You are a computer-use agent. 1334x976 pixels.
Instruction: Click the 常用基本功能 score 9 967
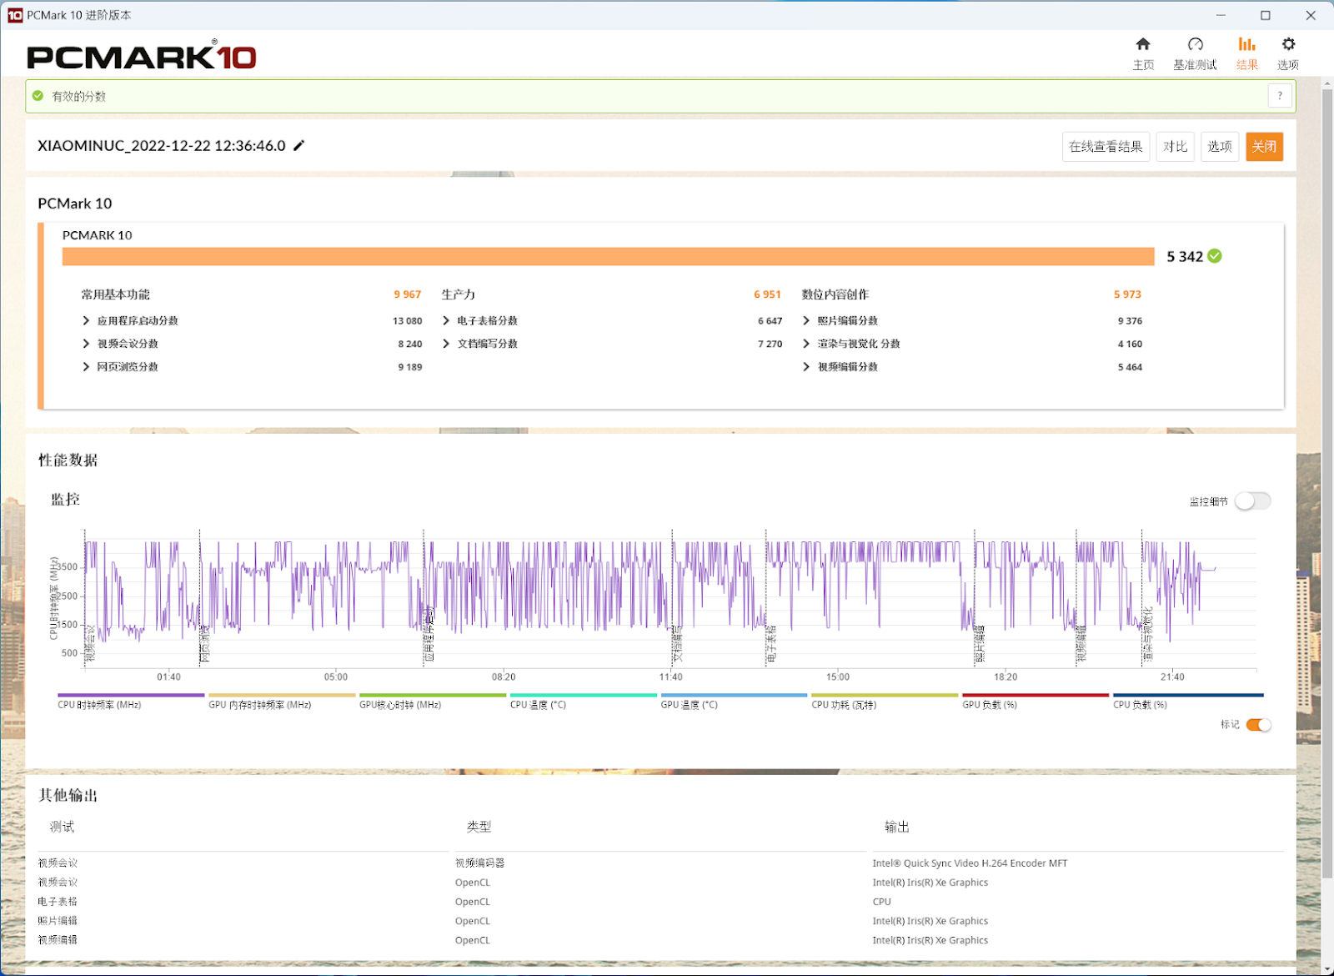(x=408, y=294)
